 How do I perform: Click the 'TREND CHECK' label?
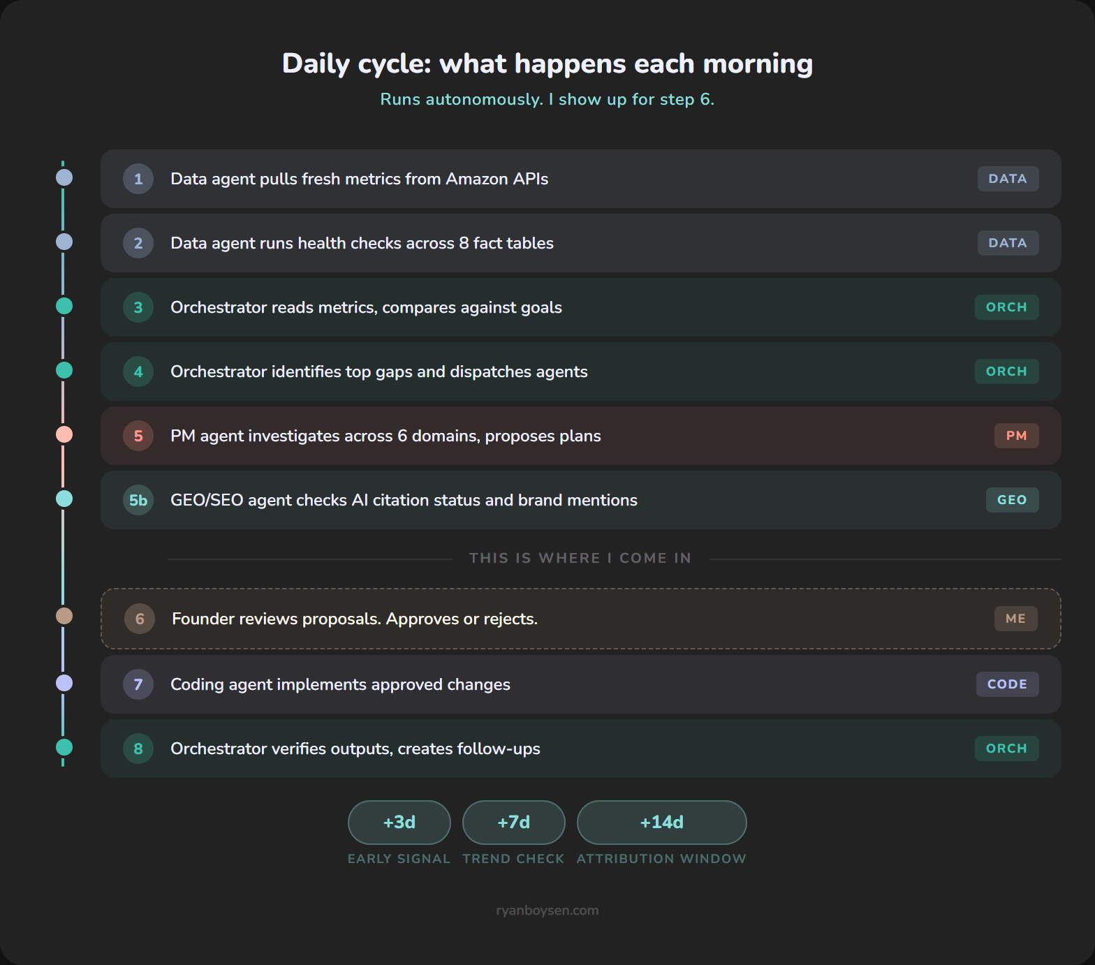513,859
